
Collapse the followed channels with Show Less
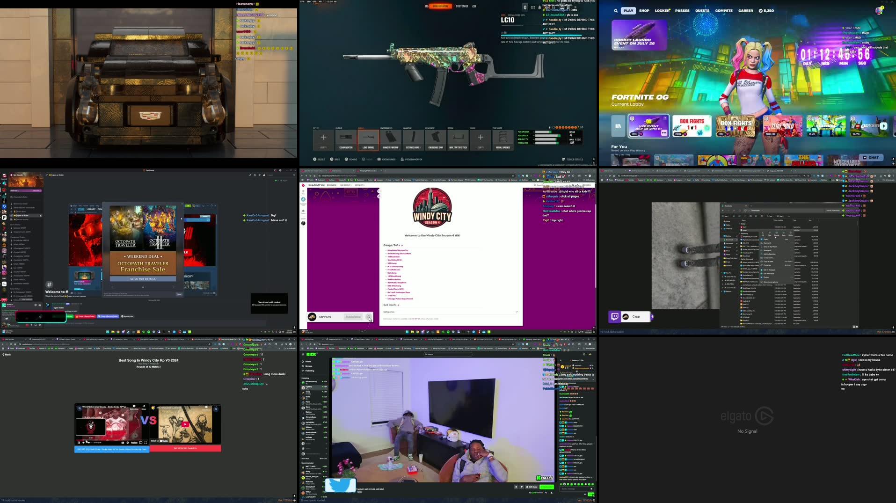(x=323, y=459)
